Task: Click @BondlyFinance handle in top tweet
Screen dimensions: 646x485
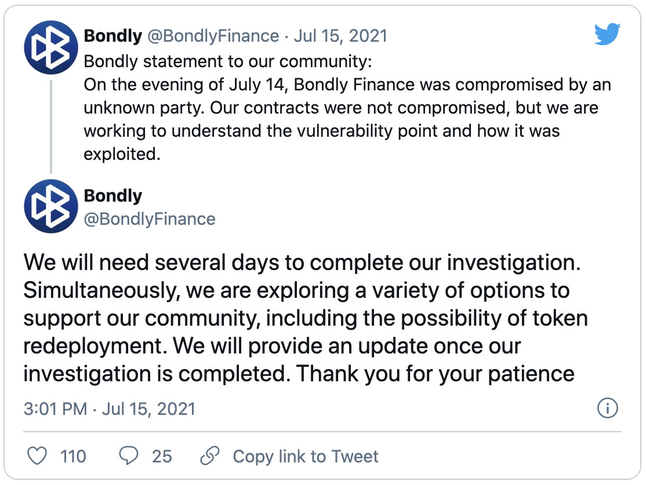Action: point(213,36)
